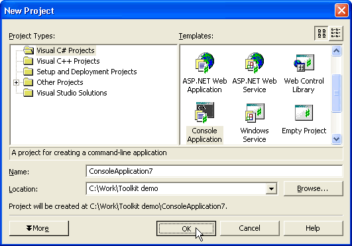The image size is (352, 246).
Task: Select the ASP.NET Web Application template icon
Action: pos(205,63)
